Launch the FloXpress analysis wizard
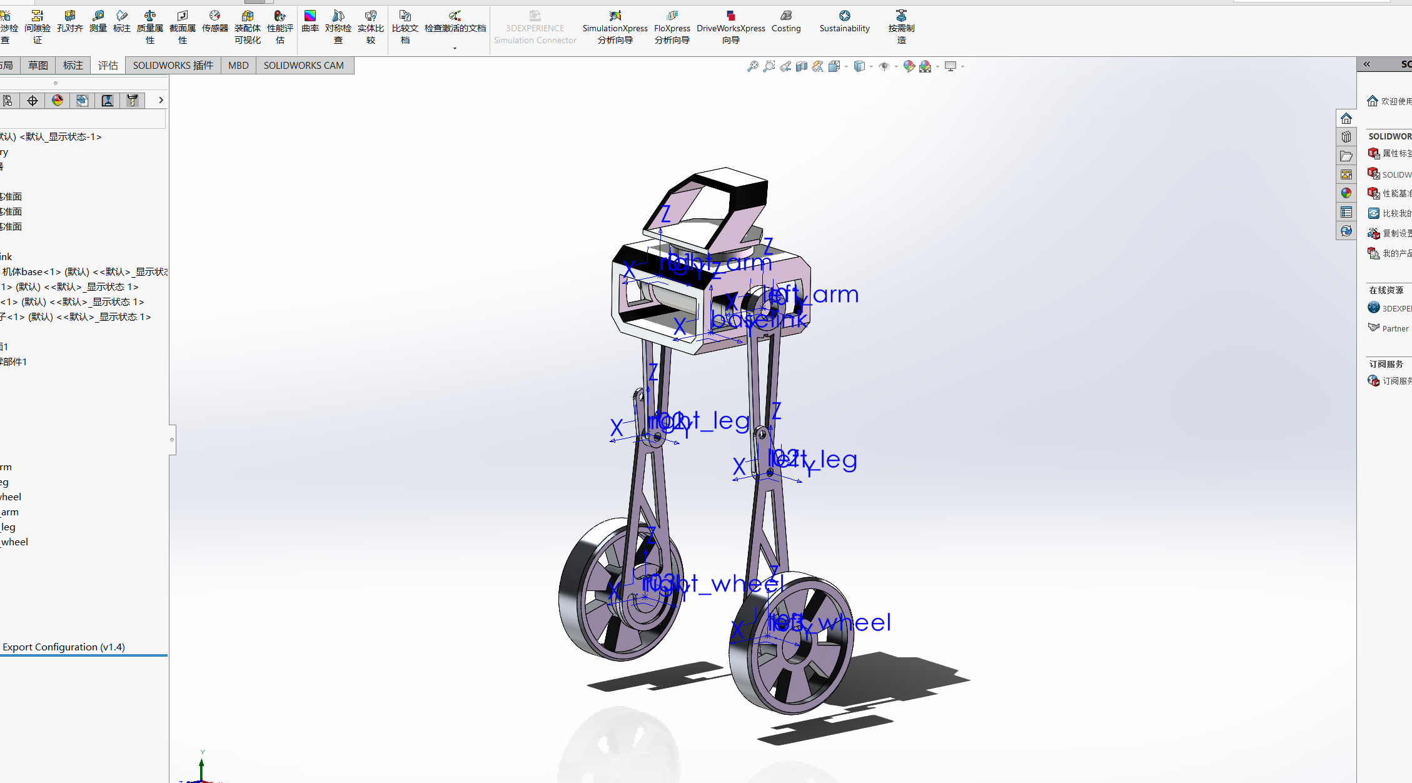This screenshot has height=783, width=1412. 672,27
